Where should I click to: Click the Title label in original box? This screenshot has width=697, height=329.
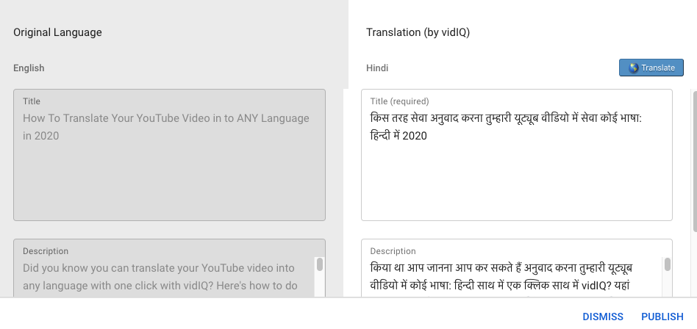click(x=32, y=101)
